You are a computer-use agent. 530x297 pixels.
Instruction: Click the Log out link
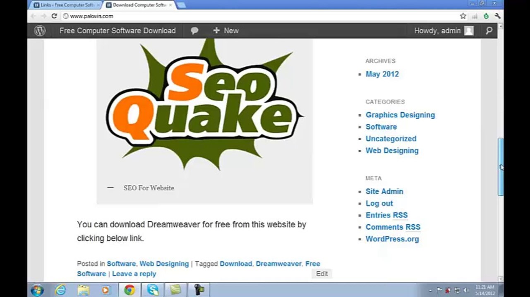(379, 203)
